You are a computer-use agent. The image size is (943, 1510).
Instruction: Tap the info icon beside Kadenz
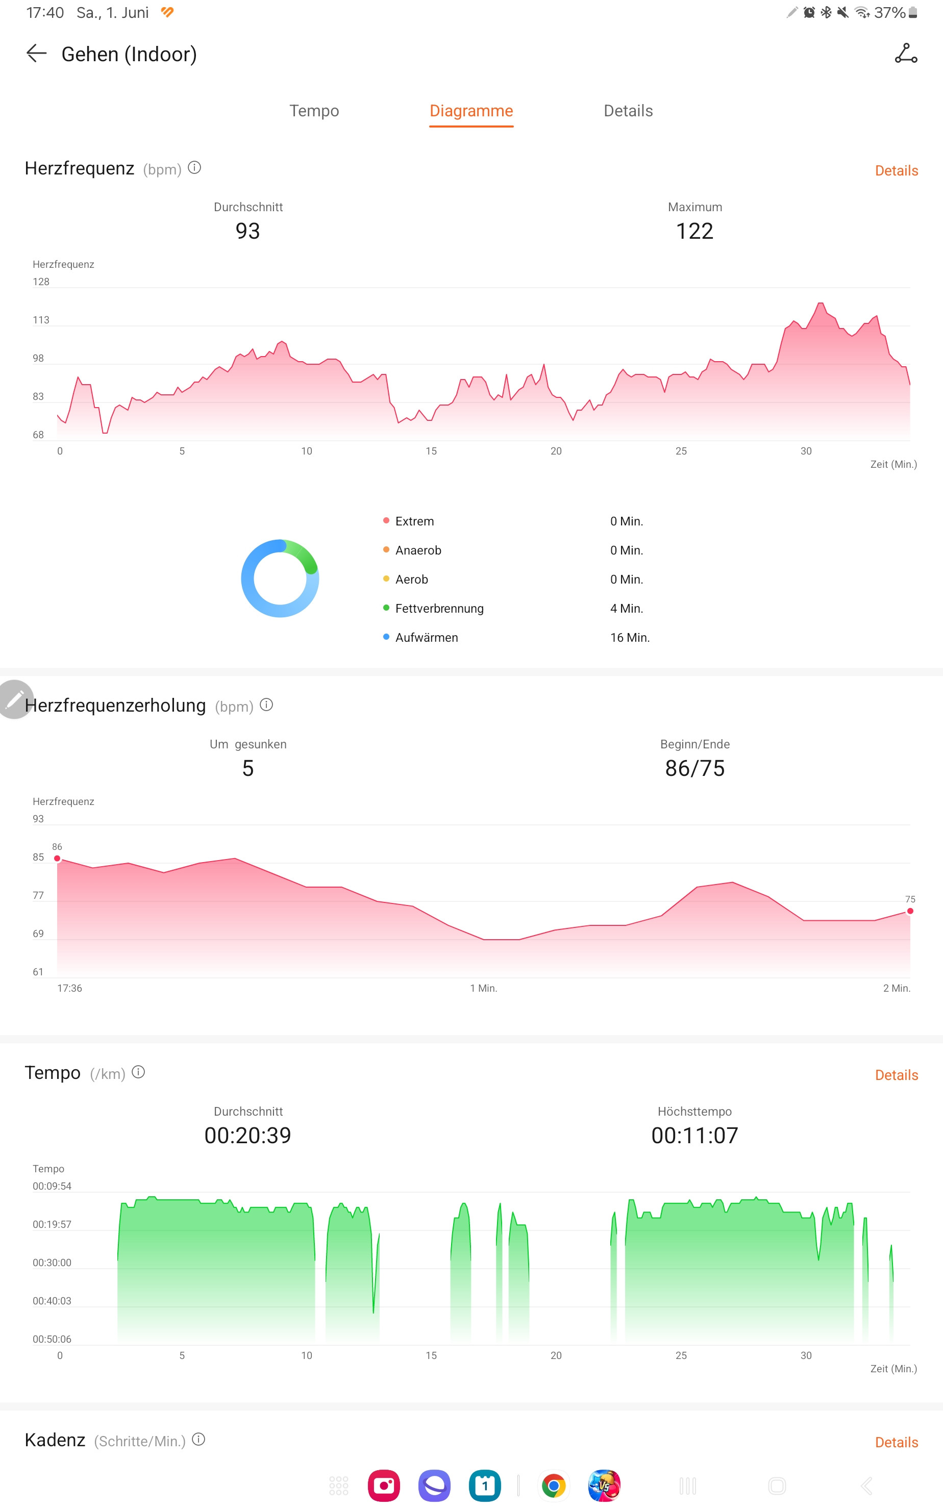pyautogui.click(x=198, y=1439)
